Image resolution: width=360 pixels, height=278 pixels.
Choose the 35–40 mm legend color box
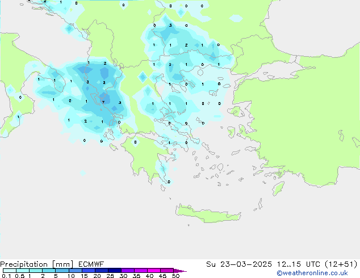tap(141, 271)
